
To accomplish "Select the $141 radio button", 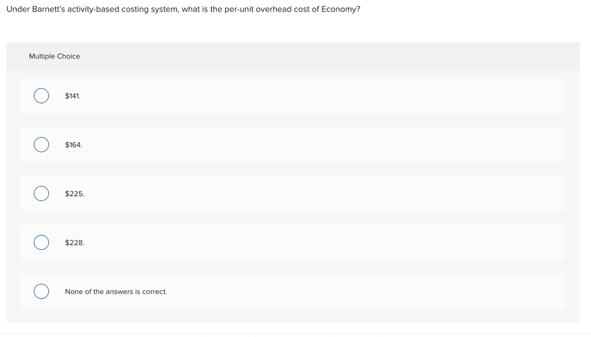I will click(x=41, y=95).
